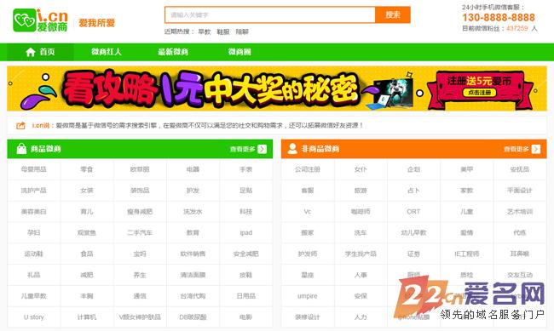This screenshot has height=331, width=554.
Task: Select the 孕妇 category cell
Action: [34, 233]
